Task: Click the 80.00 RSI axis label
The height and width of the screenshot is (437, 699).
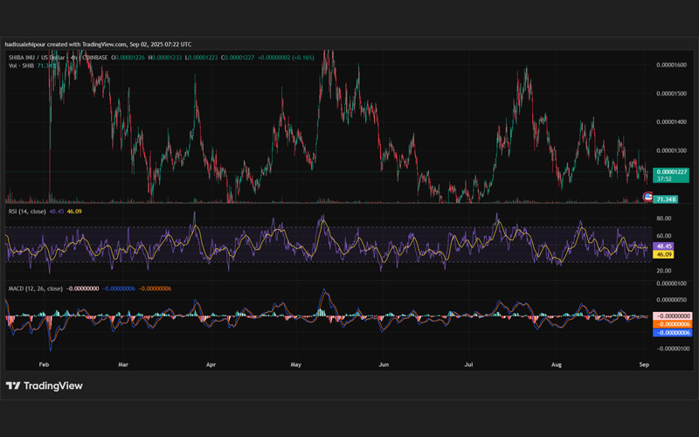Action: pos(664,218)
